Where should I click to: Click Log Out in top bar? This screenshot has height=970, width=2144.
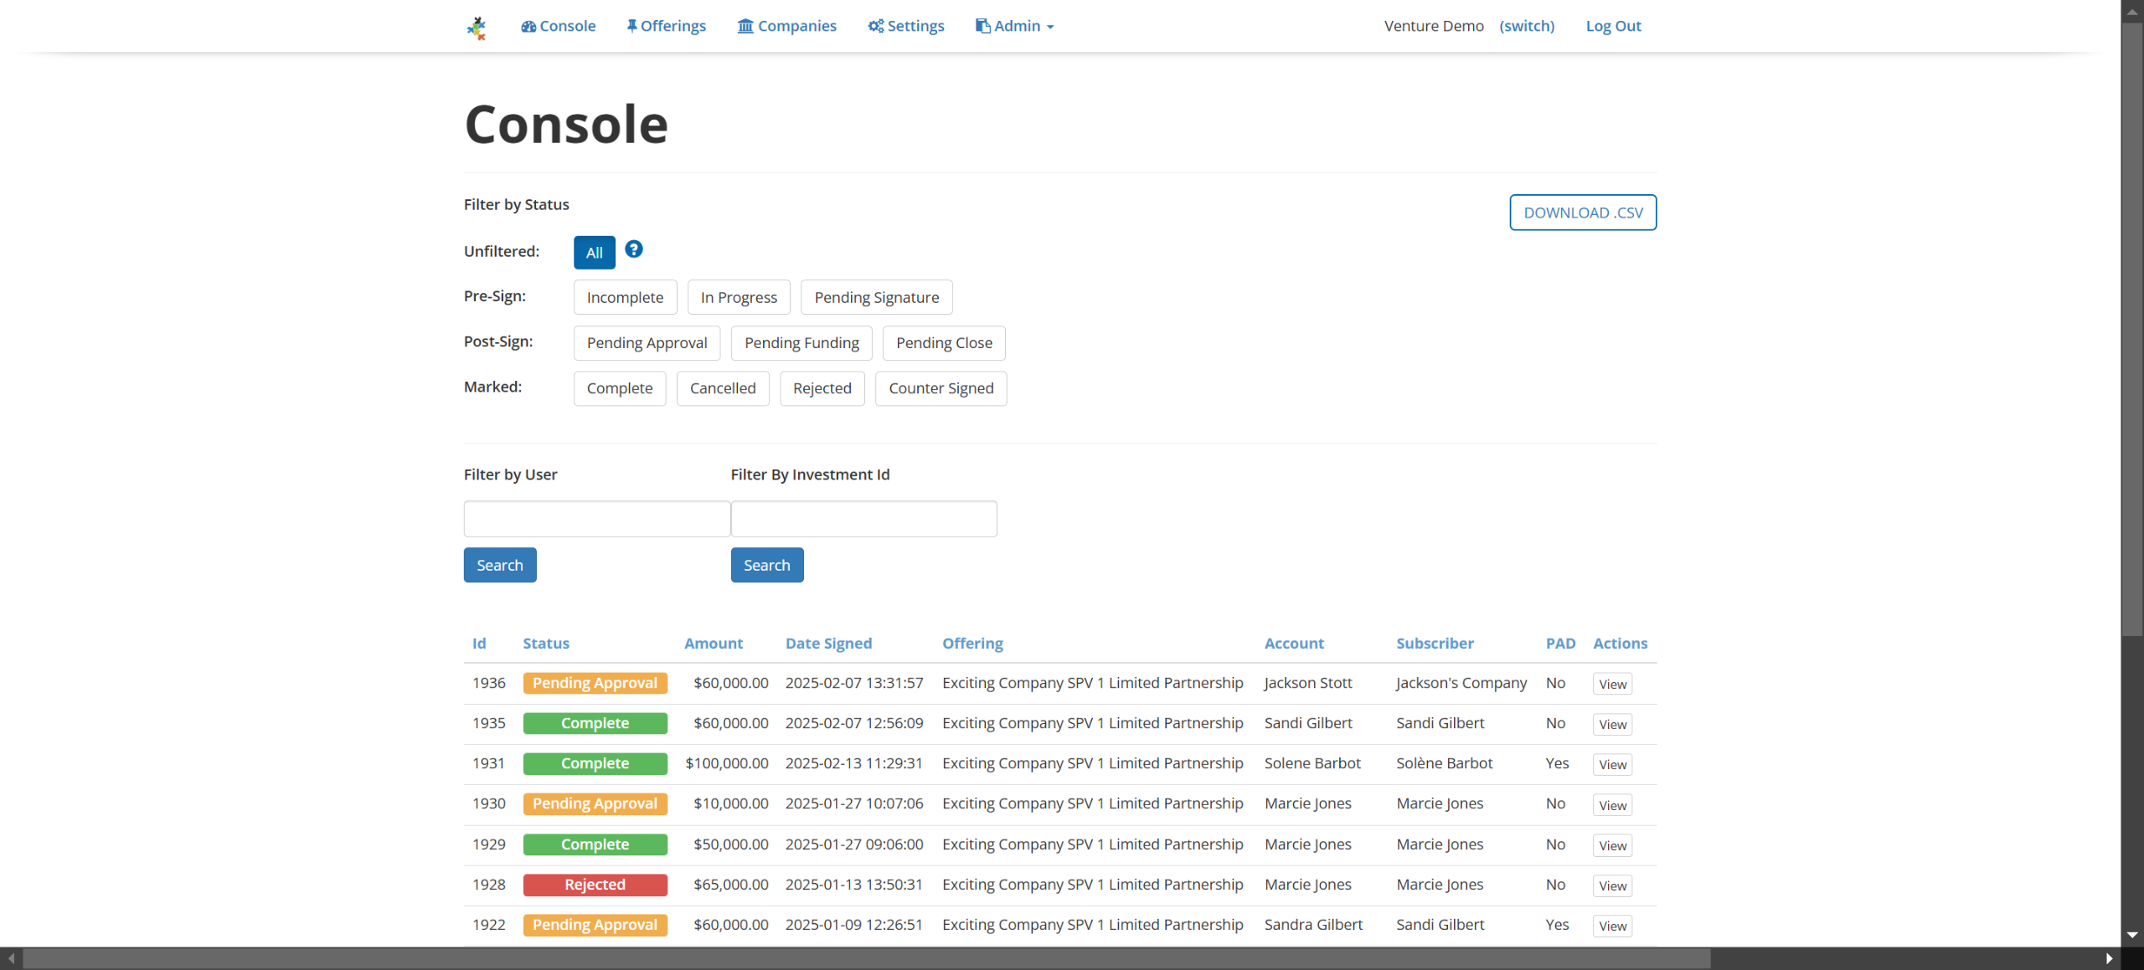tap(1613, 26)
